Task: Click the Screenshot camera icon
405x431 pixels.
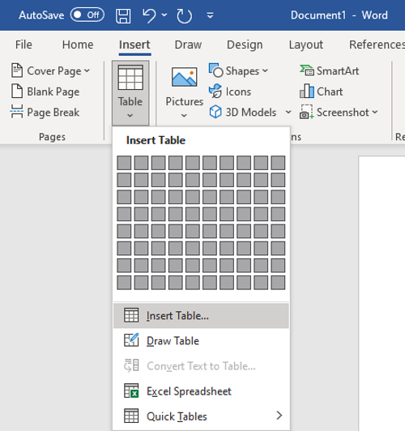Action: click(x=306, y=112)
